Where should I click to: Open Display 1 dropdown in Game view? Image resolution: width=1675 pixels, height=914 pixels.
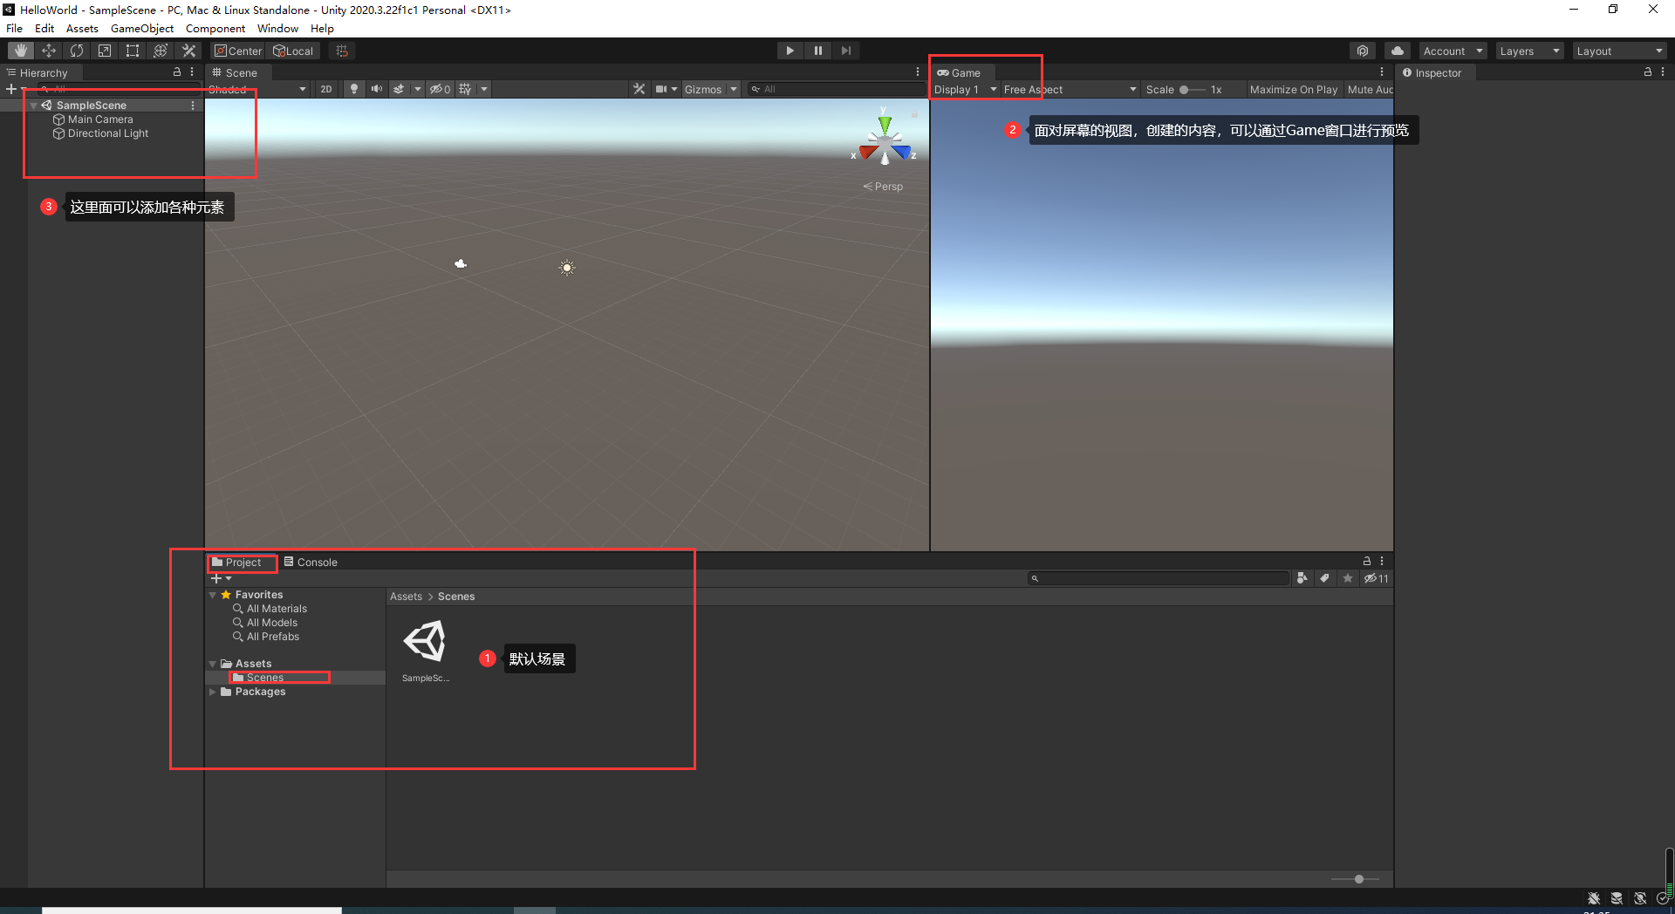[x=965, y=89]
